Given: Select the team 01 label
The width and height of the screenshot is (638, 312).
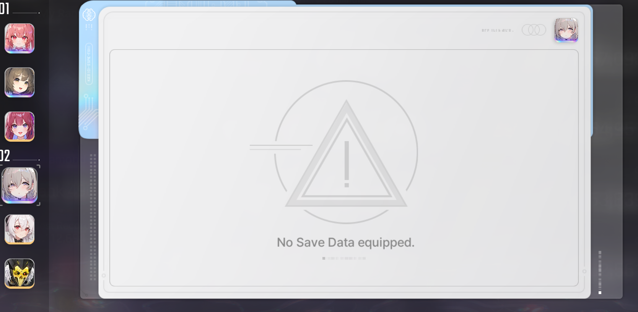Looking at the screenshot, I should tap(5, 8).
